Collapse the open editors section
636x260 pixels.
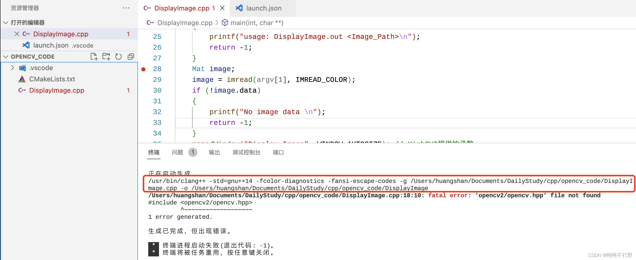tap(6, 23)
